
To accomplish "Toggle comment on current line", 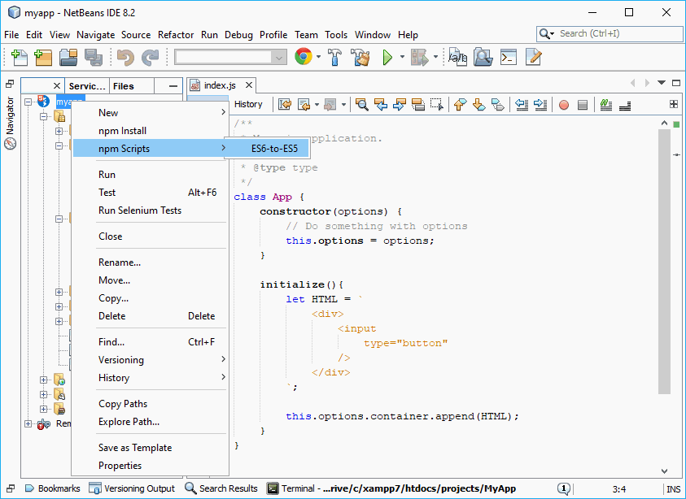I will [605, 104].
